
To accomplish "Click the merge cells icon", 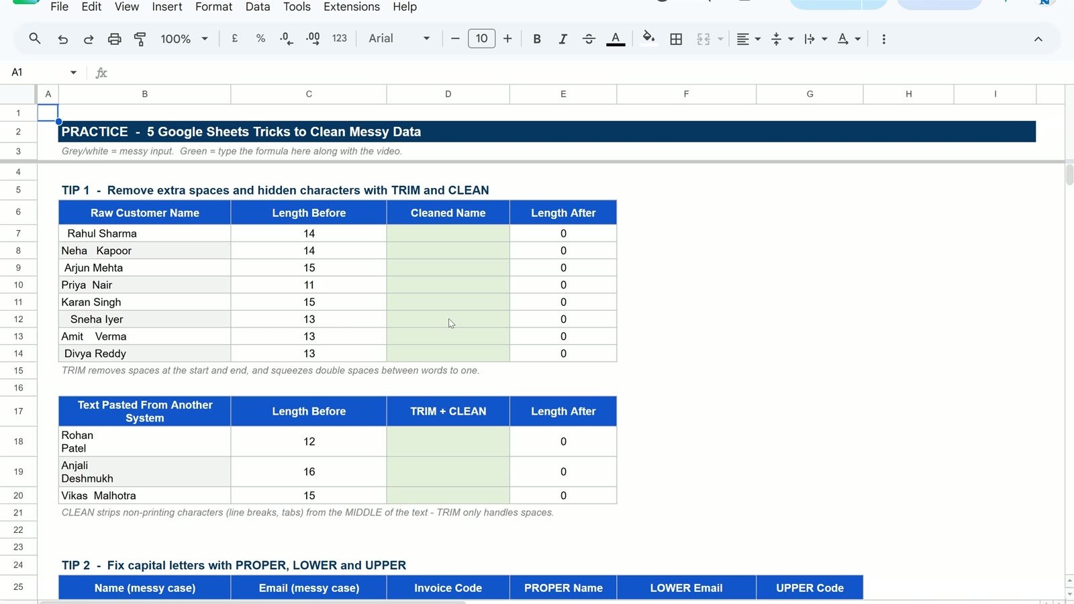I will click(703, 39).
